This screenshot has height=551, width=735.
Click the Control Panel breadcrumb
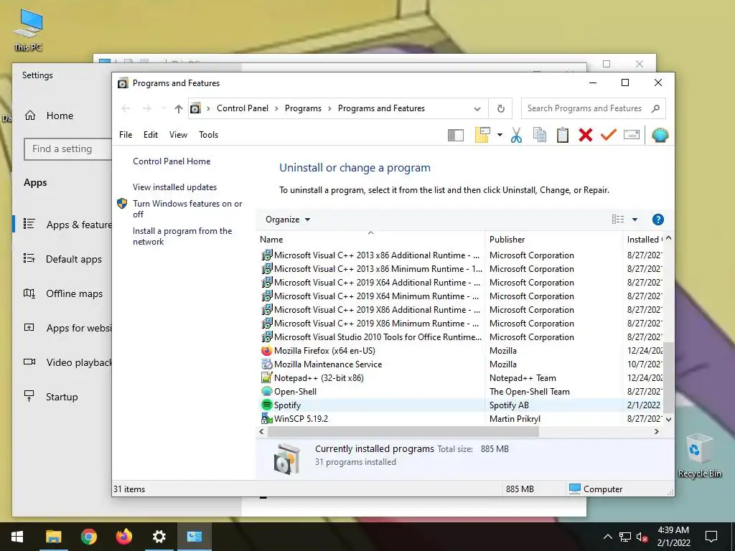pos(243,108)
